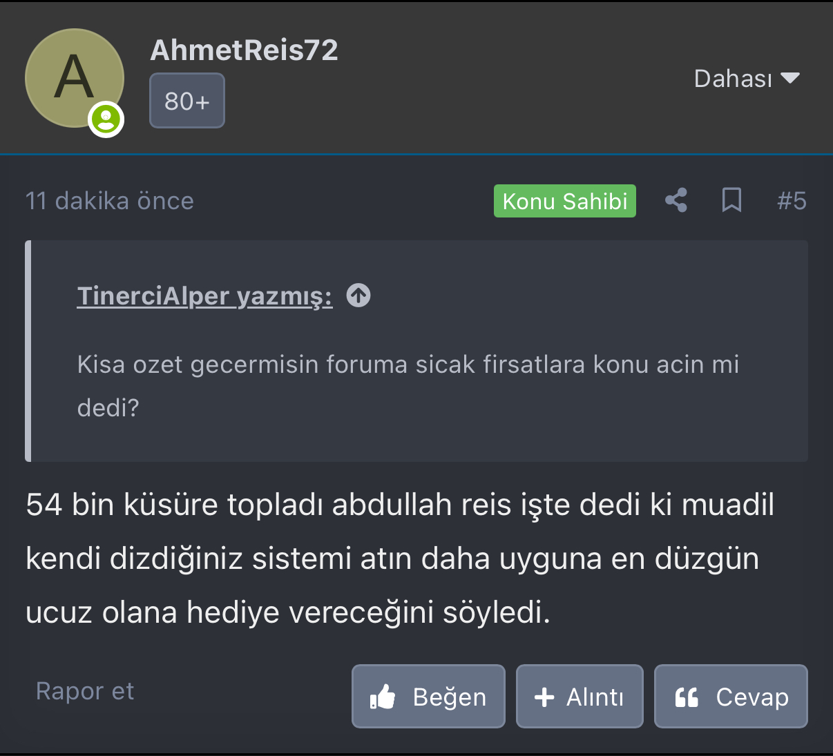Image resolution: width=833 pixels, height=756 pixels.
Task: Report the post with Rapor et
Action: pos(85,690)
